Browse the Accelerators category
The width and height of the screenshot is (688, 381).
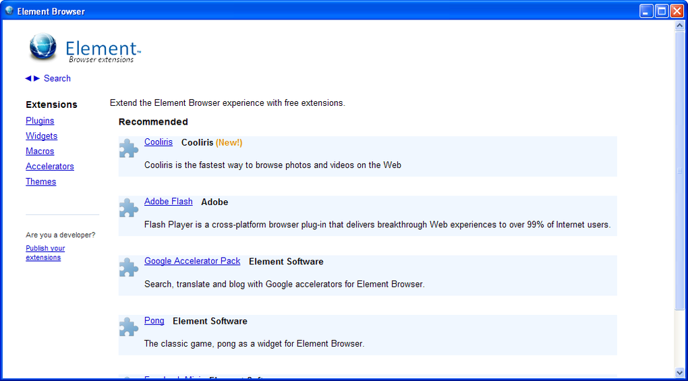(50, 166)
